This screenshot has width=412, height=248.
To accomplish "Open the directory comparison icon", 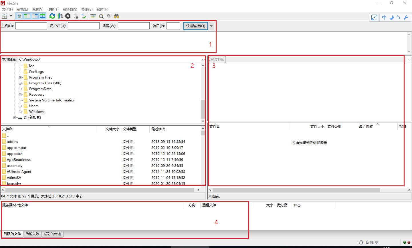I will point(101,16).
